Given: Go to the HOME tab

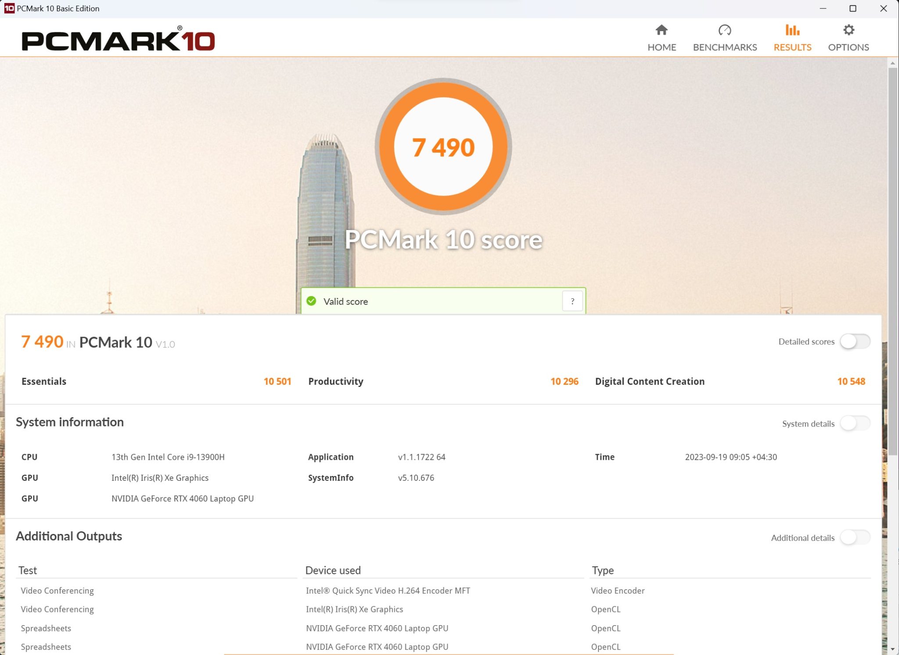Looking at the screenshot, I should [x=661, y=47].
